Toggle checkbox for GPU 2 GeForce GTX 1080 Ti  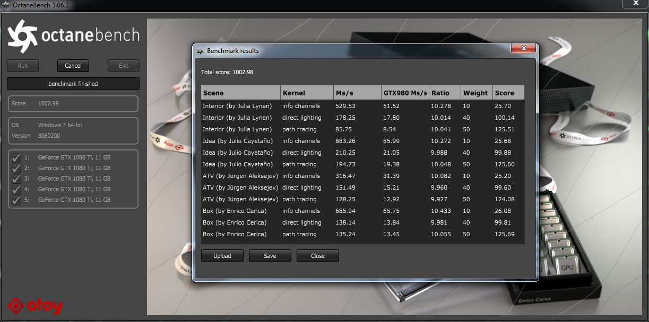pyautogui.click(x=16, y=168)
